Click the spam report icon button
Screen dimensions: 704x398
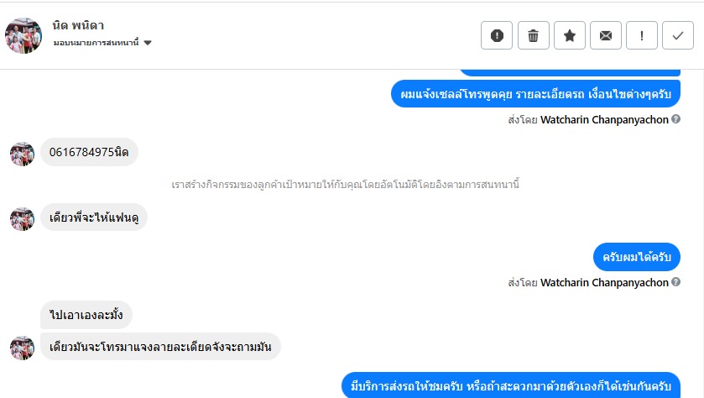coord(497,36)
